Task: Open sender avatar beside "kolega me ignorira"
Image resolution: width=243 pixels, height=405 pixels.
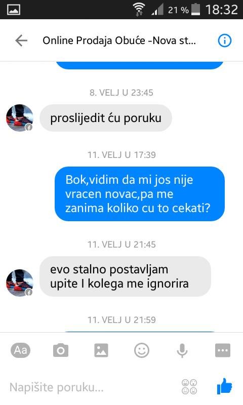Action: tap(20, 283)
